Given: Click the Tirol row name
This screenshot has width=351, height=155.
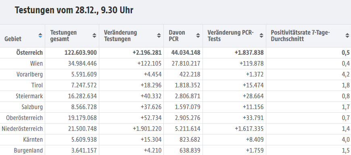Looking at the screenshot, I should [37, 85].
